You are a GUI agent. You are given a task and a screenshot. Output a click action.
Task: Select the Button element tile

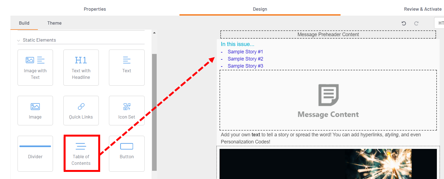pos(127,154)
